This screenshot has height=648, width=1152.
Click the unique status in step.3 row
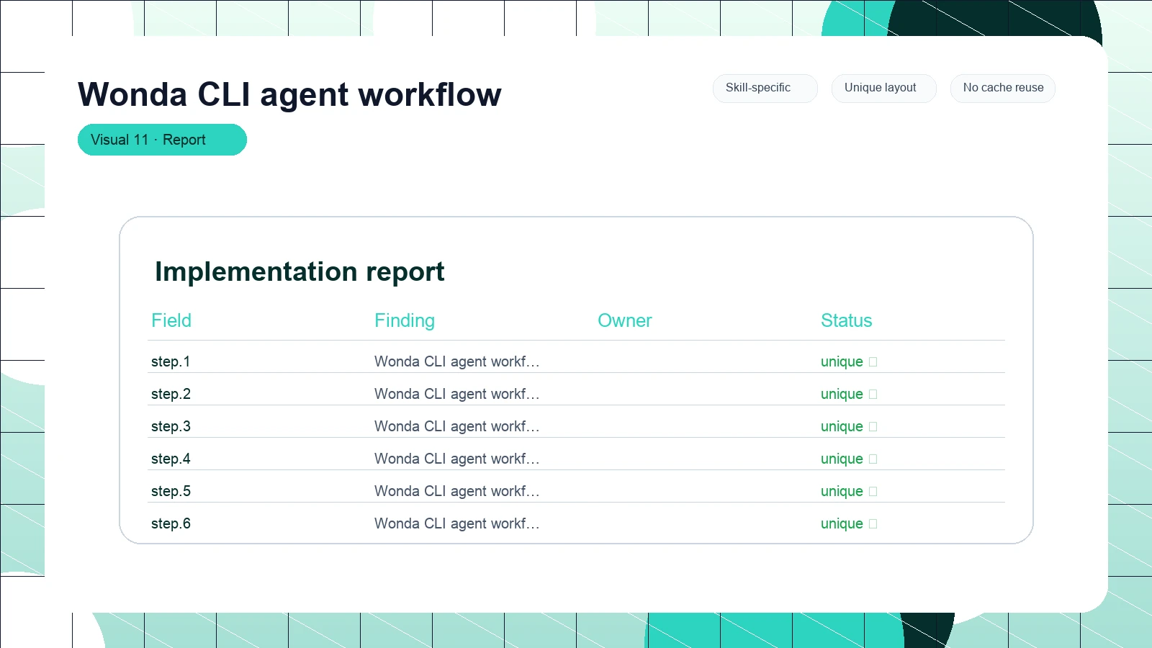coord(842,426)
